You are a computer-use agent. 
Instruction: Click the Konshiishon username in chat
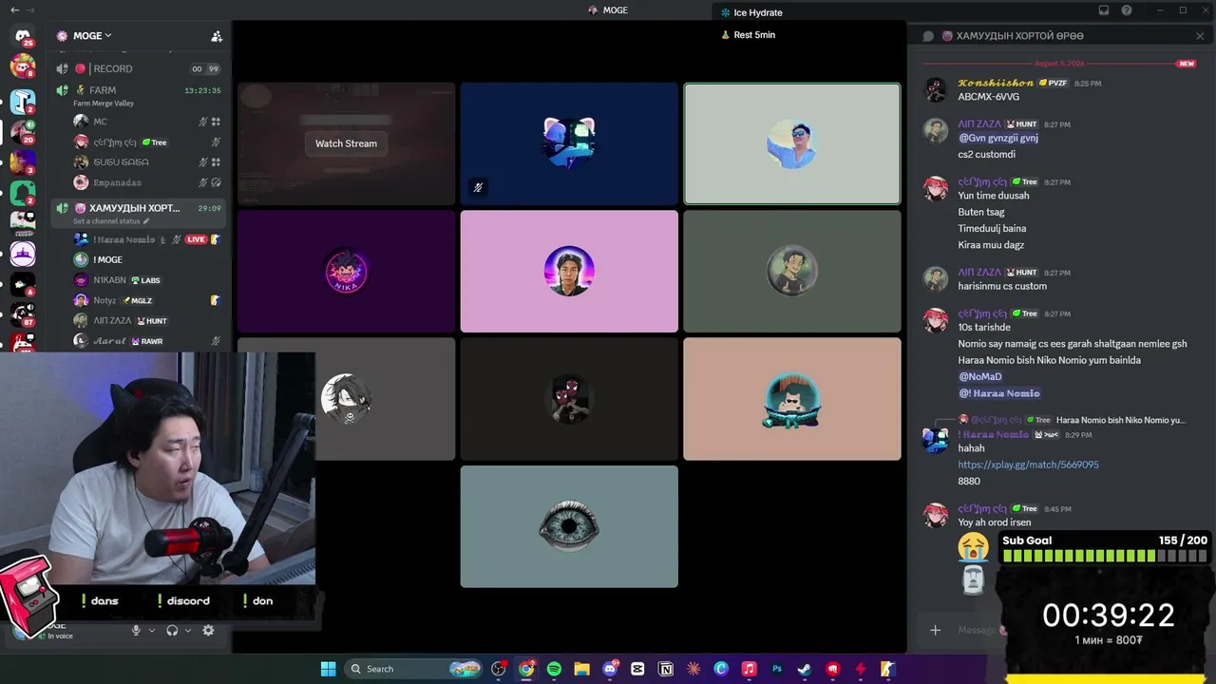[996, 83]
